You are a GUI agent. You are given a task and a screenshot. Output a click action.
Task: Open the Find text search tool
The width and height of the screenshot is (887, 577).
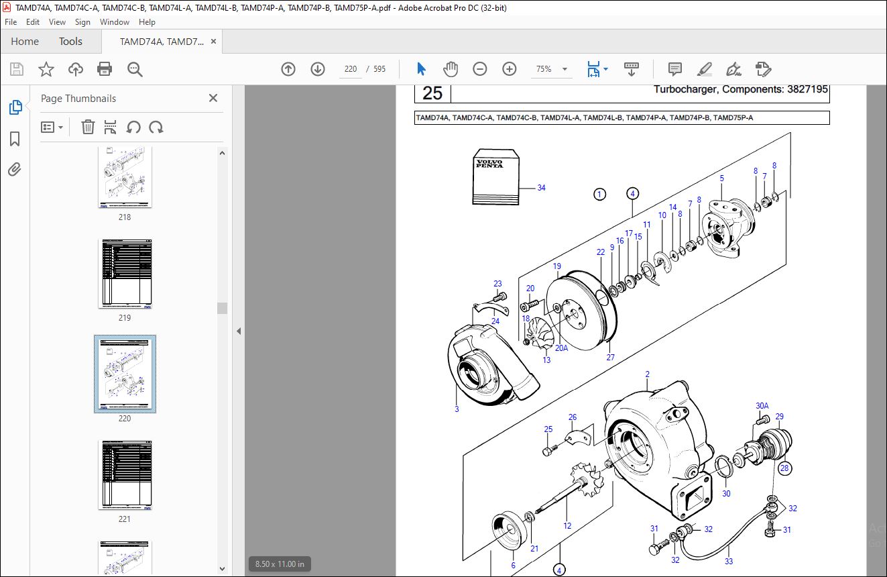pyautogui.click(x=135, y=69)
